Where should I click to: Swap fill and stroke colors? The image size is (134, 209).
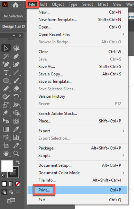click(18, 162)
